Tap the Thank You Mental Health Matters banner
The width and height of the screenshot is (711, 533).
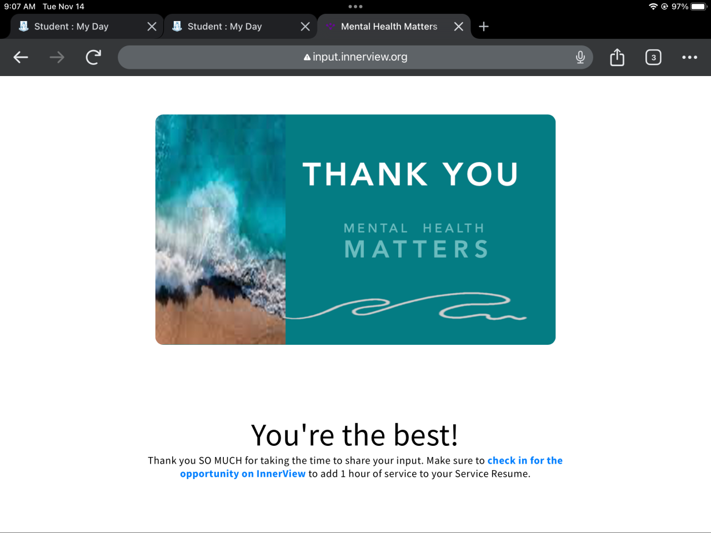(355, 229)
